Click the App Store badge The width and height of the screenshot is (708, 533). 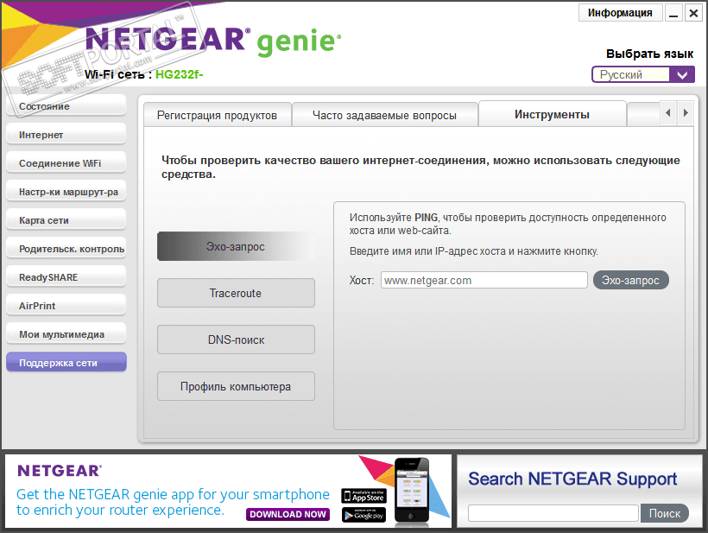click(x=364, y=496)
